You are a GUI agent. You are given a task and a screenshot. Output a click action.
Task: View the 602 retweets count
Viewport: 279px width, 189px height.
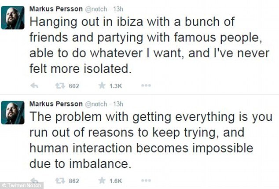[x=73, y=86]
